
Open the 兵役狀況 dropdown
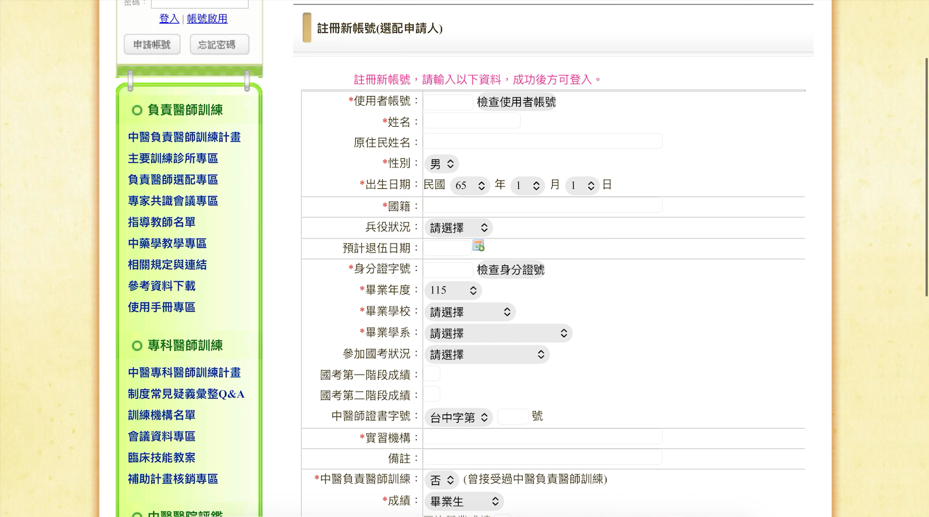coord(458,227)
